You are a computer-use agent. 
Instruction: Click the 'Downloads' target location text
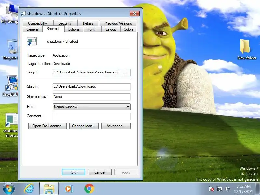(61, 64)
